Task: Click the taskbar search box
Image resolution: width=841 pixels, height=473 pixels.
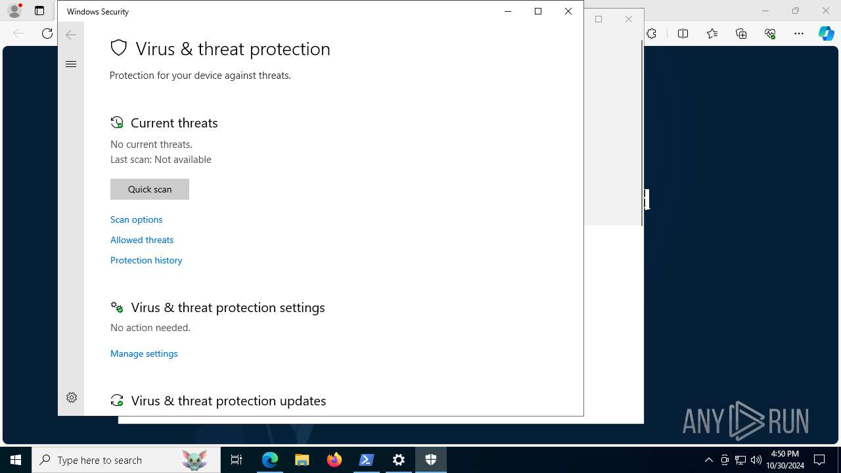Action: [126, 460]
